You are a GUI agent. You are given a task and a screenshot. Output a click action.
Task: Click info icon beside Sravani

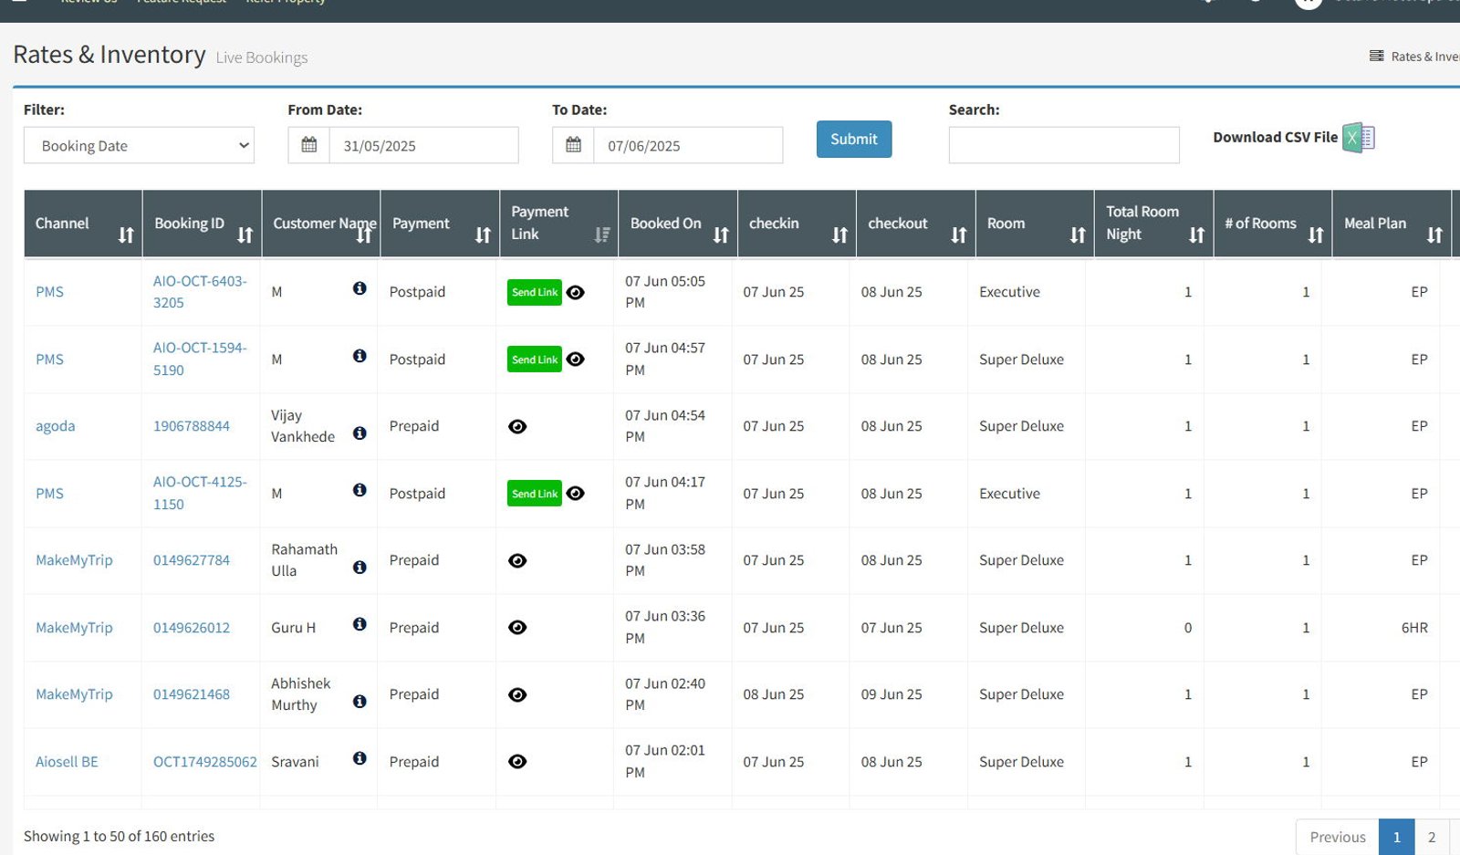[x=360, y=758]
